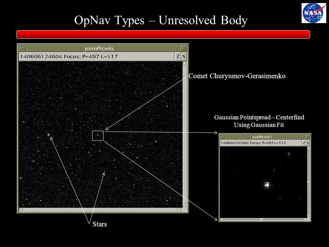Minimize the subPicwin2 window
Viewport: 329px width, 247px height.
click(303, 137)
